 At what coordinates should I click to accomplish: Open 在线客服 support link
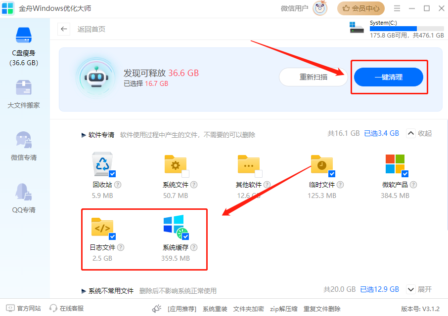click(x=66, y=308)
